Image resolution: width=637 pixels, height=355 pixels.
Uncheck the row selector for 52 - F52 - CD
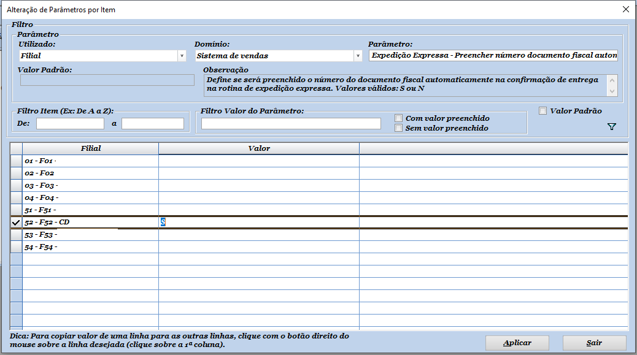click(16, 223)
